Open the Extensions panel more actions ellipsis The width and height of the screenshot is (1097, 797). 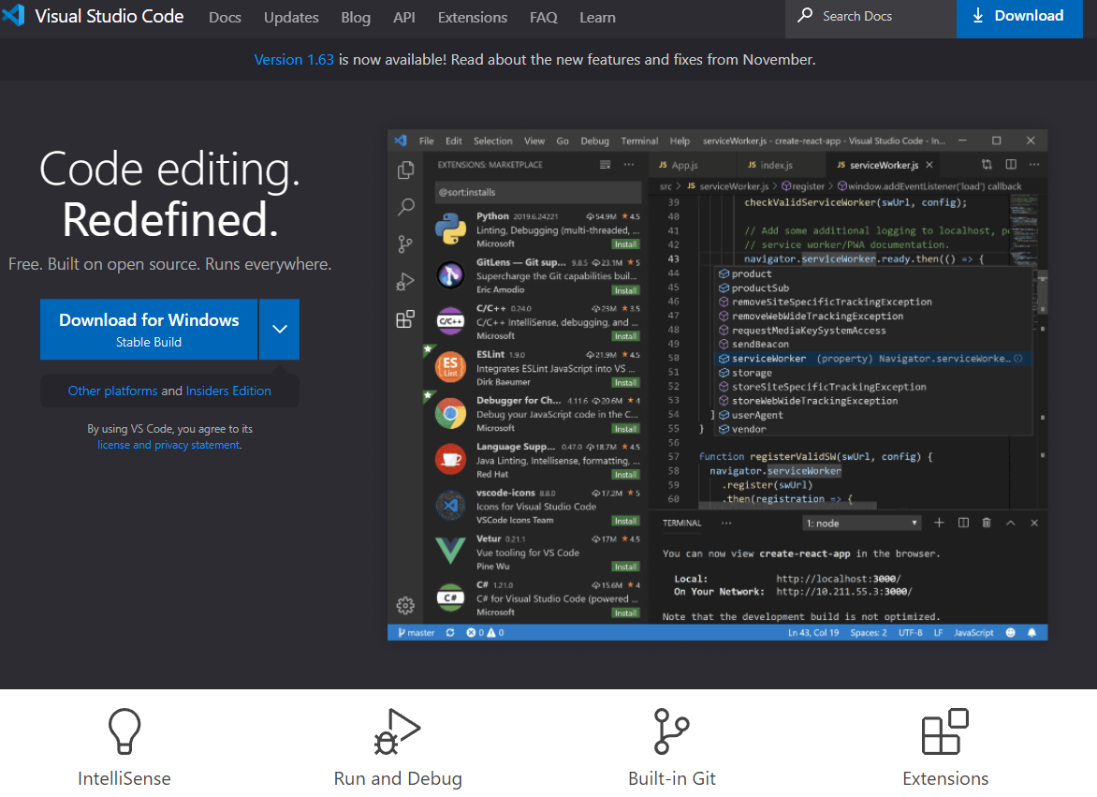click(629, 165)
